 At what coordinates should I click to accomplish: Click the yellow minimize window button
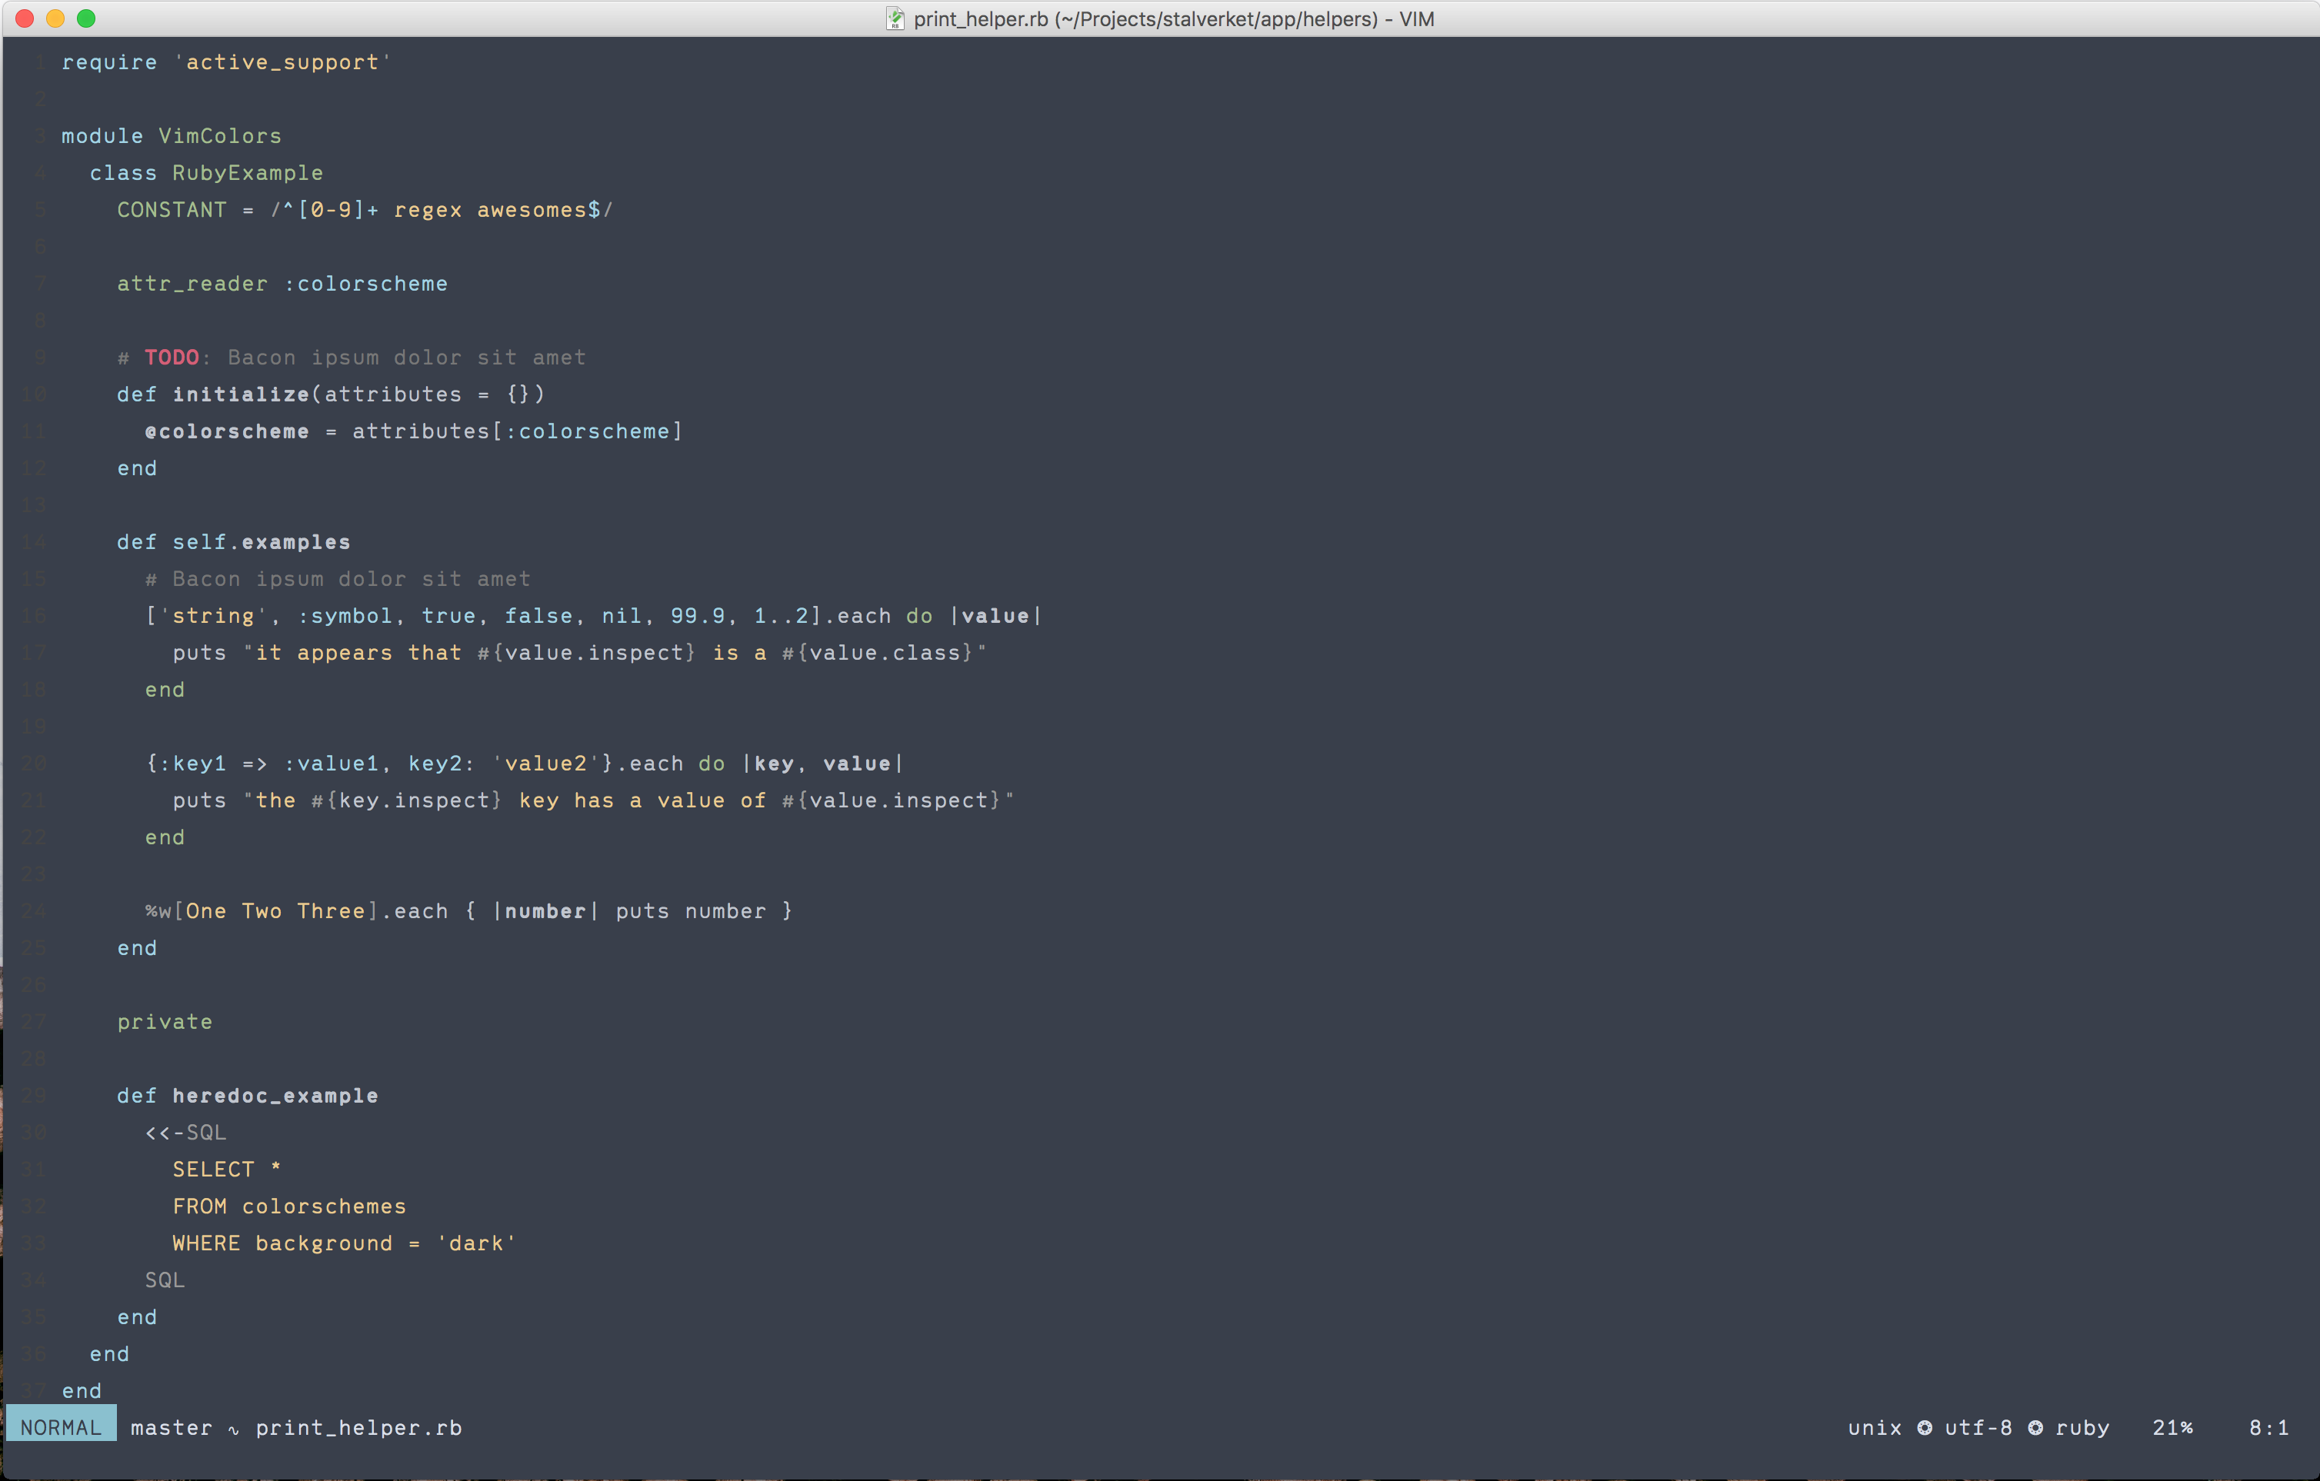tap(55, 18)
